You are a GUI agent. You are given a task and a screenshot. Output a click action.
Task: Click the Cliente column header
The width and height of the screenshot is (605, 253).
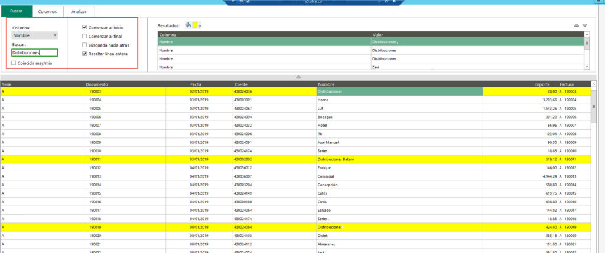point(275,84)
